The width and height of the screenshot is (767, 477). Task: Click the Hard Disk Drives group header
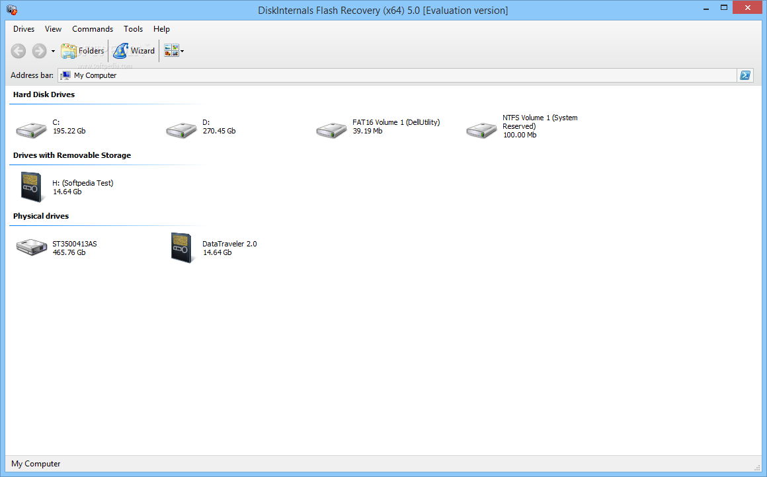click(44, 94)
